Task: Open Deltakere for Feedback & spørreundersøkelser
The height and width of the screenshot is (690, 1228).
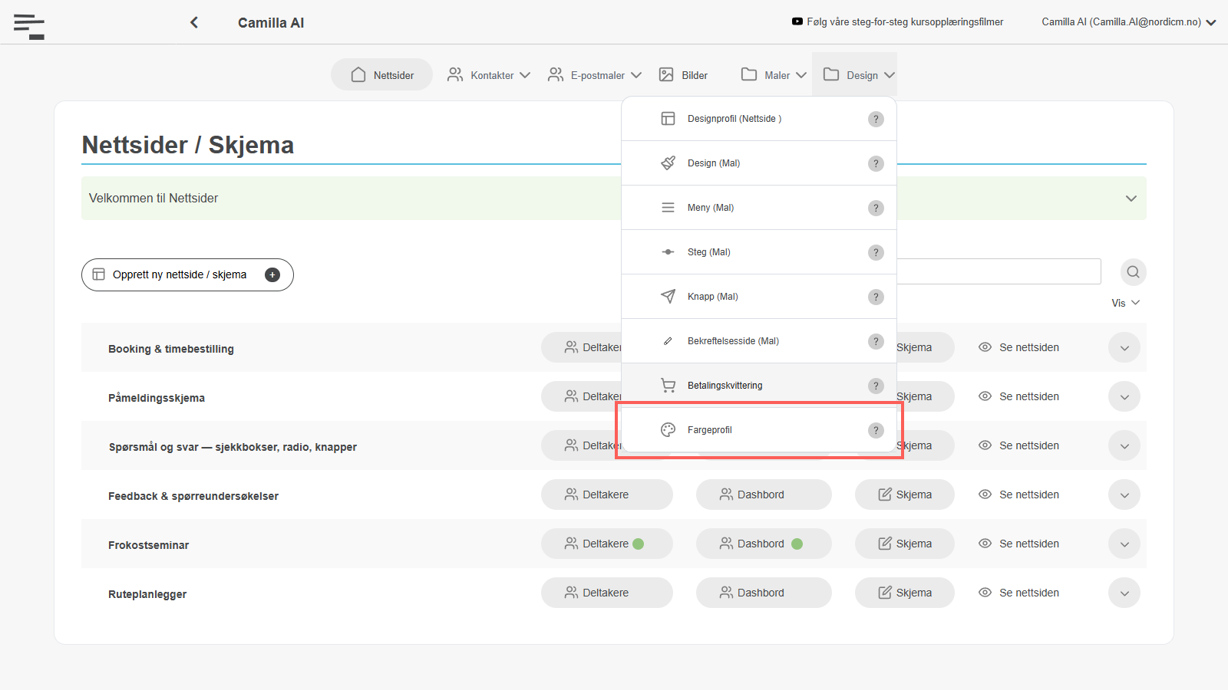Action: (607, 495)
